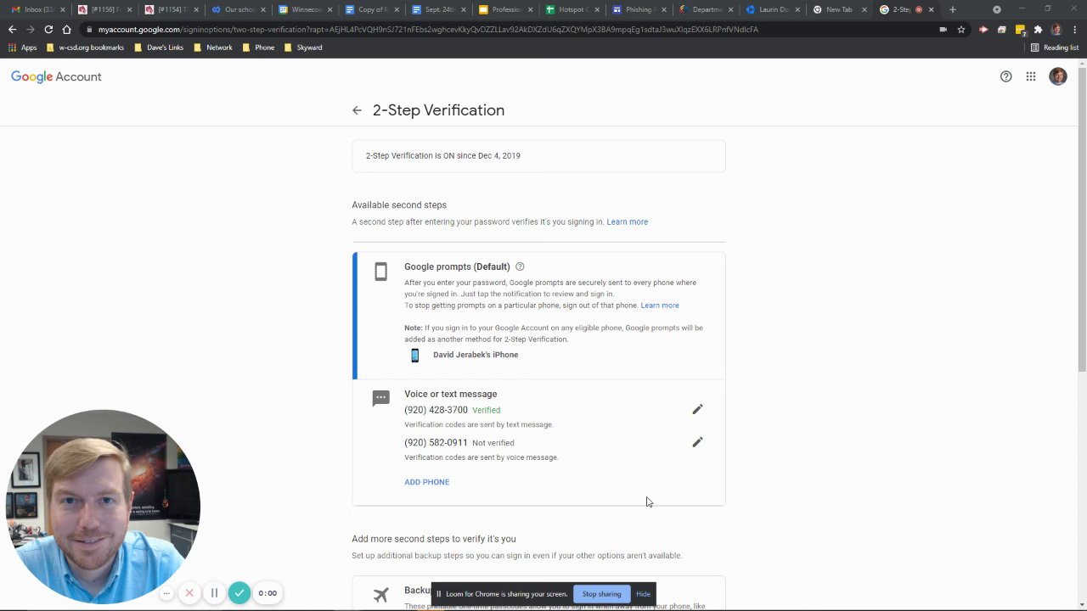Click the browser back arrow

point(12,29)
